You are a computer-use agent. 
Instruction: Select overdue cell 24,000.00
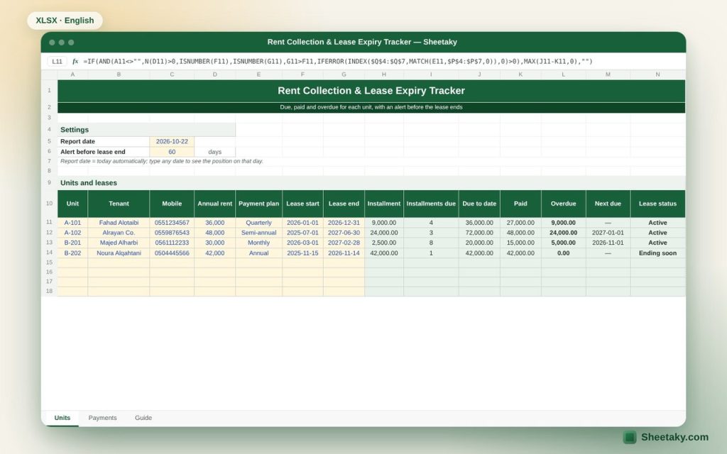(x=563, y=233)
